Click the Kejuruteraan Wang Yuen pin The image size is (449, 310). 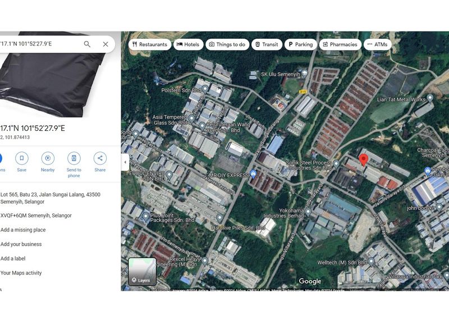[x=202, y=125]
